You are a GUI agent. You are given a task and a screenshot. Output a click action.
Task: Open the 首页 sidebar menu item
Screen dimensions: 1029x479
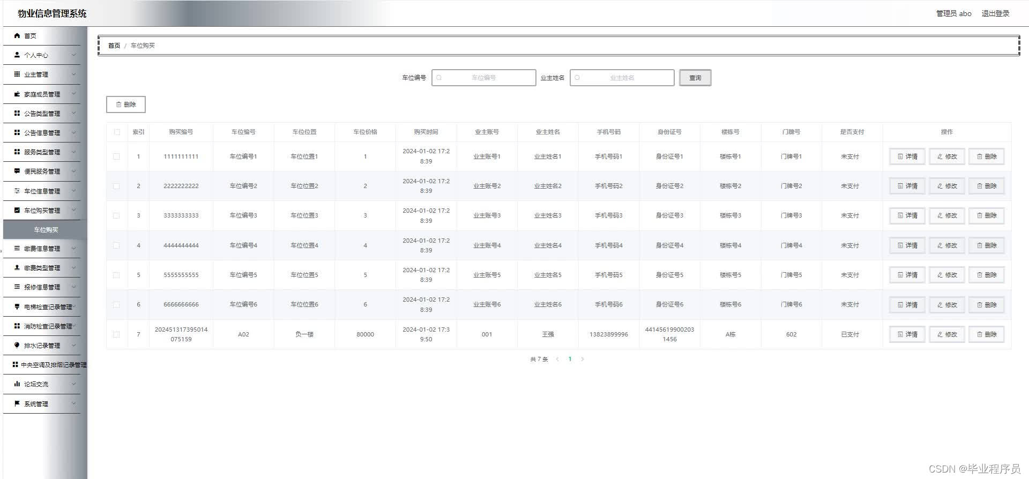pos(42,36)
